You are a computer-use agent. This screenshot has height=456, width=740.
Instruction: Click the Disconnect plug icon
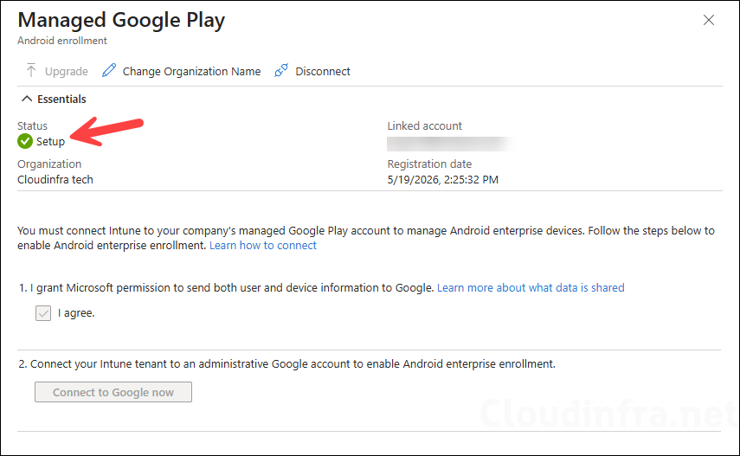point(281,70)
